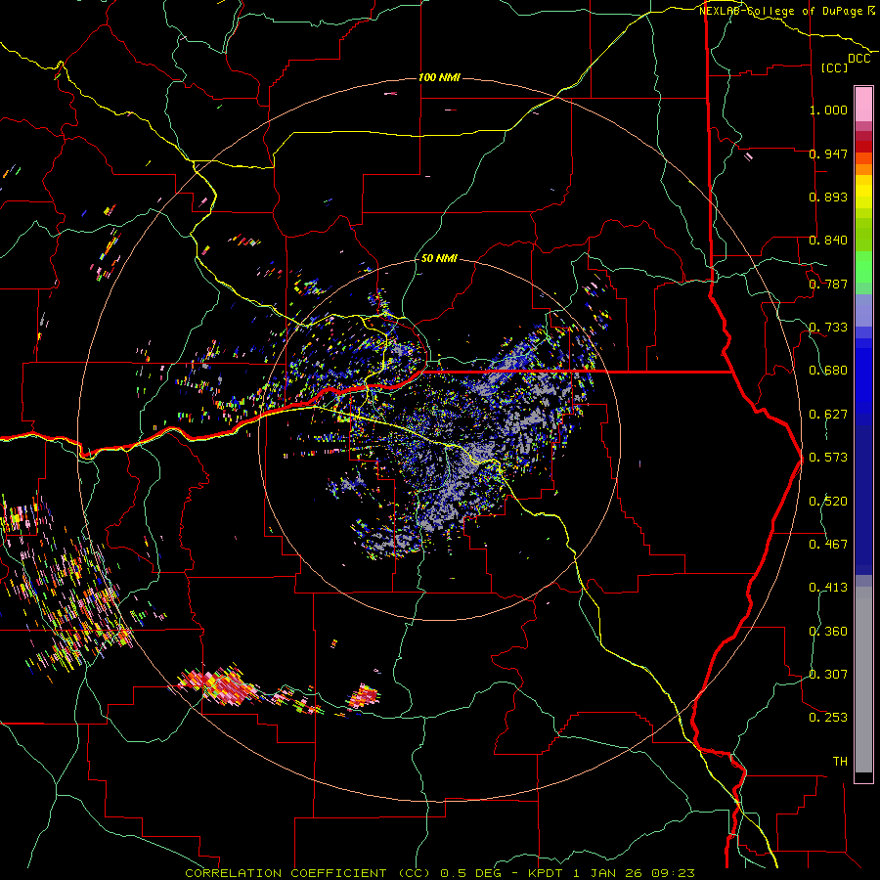Click the KPDT radar site identifier

coord(545,873)
